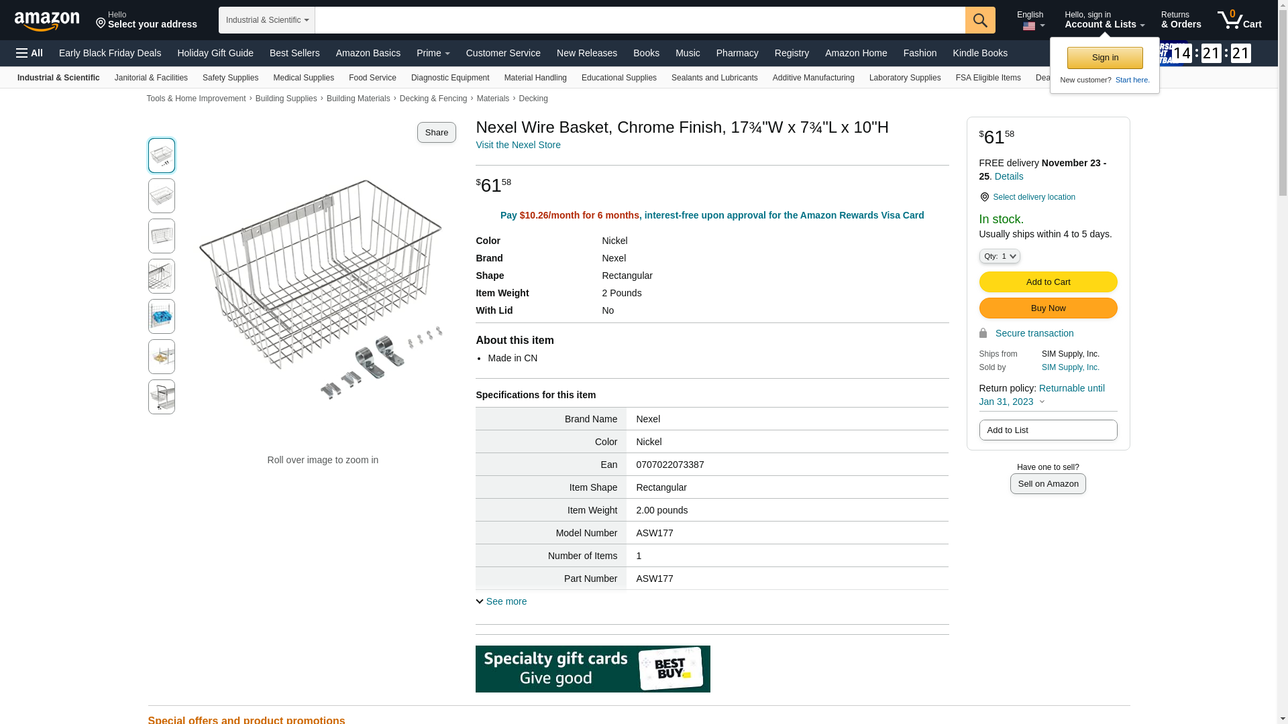
Task: Click into the search input field
Action: [639, 20]
